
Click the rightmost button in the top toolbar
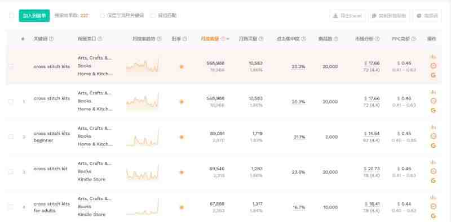[x=427, y=16]
